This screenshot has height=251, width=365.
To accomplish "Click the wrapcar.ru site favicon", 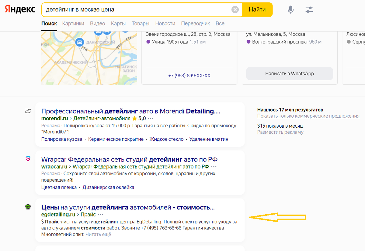I will (x=28, y=159).
